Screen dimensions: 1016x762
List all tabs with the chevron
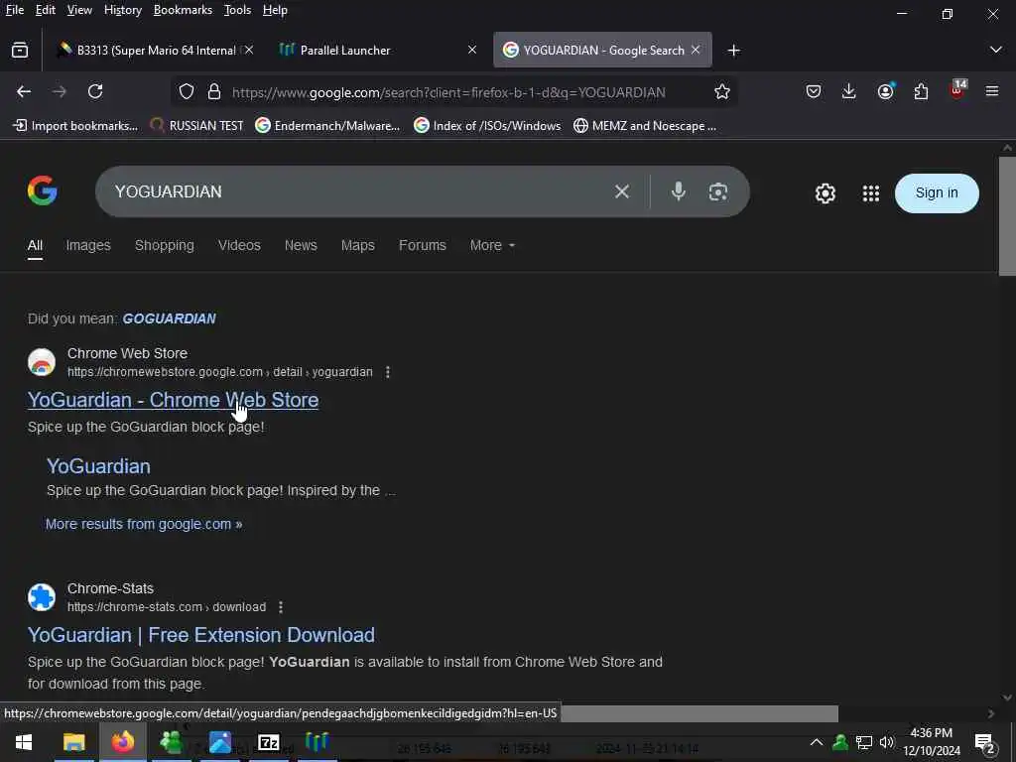(996, 50)
